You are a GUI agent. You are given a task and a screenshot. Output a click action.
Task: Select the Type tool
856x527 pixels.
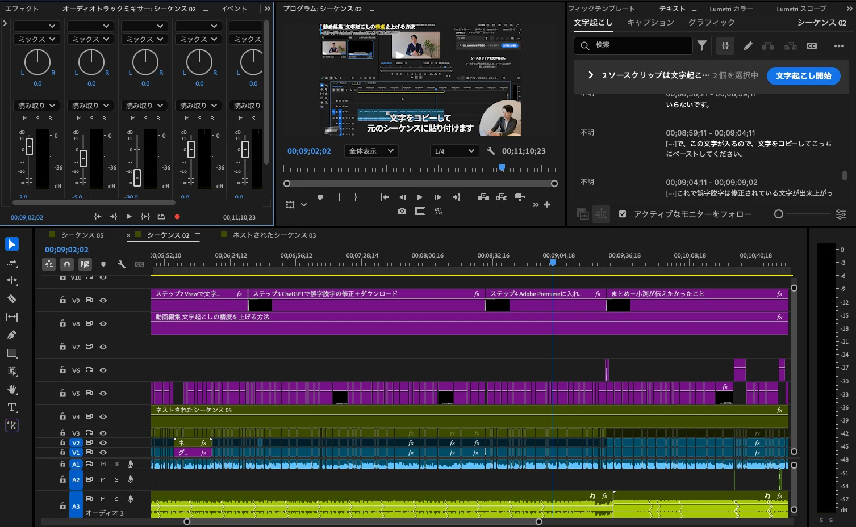pyautogui.click(x=12, y=407)
